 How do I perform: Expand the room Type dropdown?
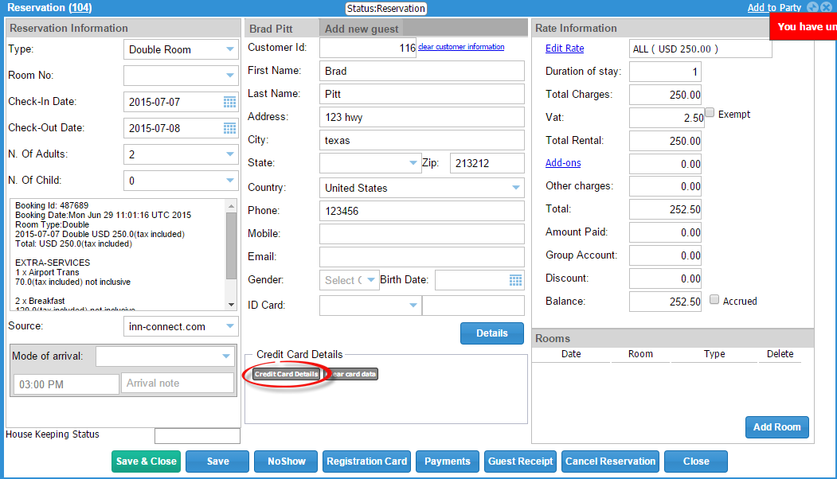(230, 49)
